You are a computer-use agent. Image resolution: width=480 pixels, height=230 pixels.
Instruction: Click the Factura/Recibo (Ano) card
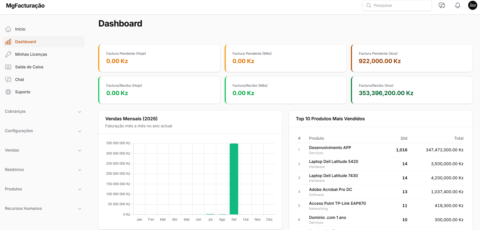pos(412,90)
